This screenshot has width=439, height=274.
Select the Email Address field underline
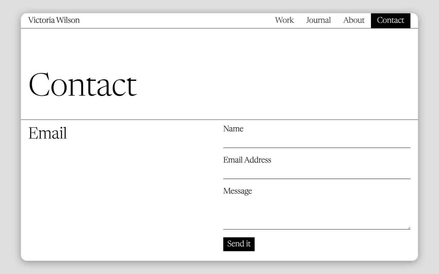pyautogui.click(x=316, y=179)
